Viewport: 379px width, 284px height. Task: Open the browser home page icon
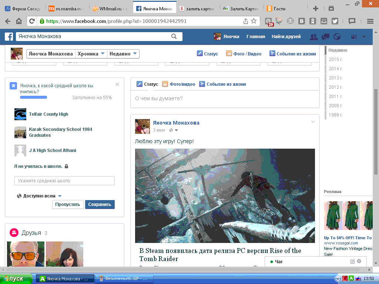(x=19, y=21)
